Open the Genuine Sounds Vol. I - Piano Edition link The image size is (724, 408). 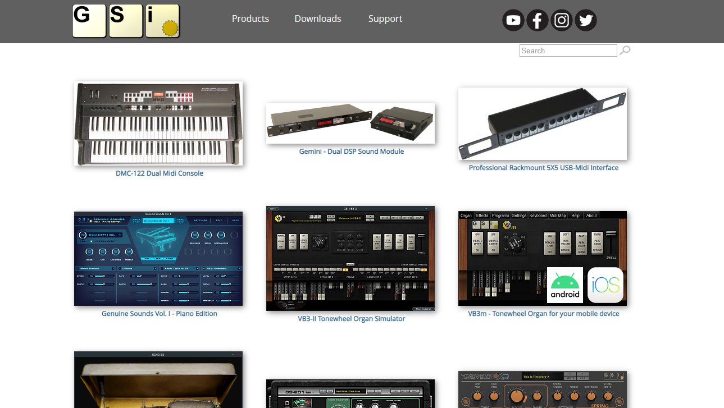[x=160, y=314]
